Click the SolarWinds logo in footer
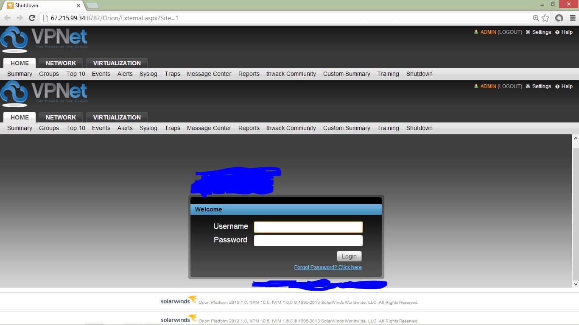Image resolution: width=579 pixels, height=325 pixels. coord(177,302)
